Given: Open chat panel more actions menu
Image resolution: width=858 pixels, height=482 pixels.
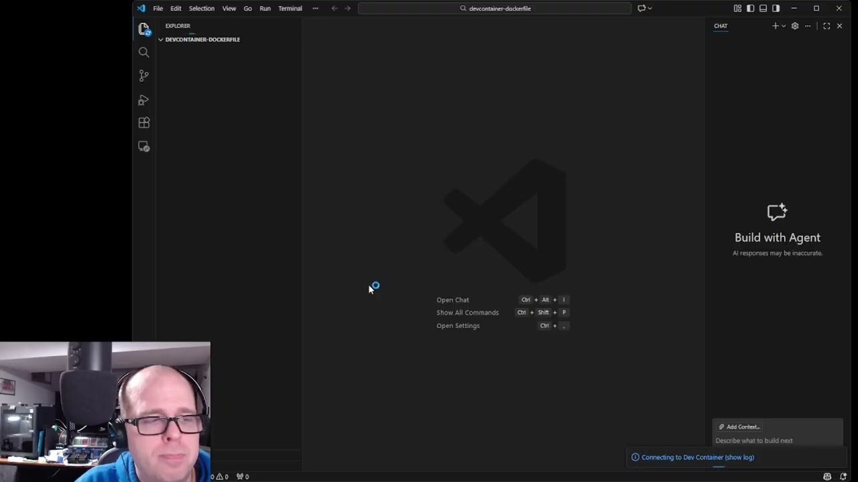Looking at the screenshot, I should pos(808,26).
